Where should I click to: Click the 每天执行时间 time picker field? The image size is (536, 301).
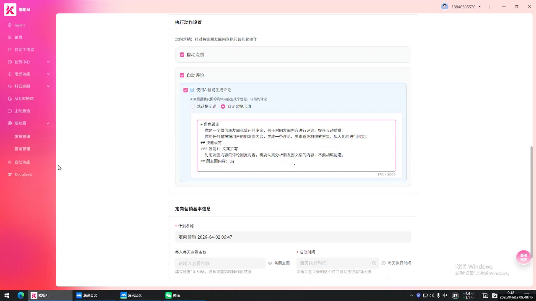338,263
